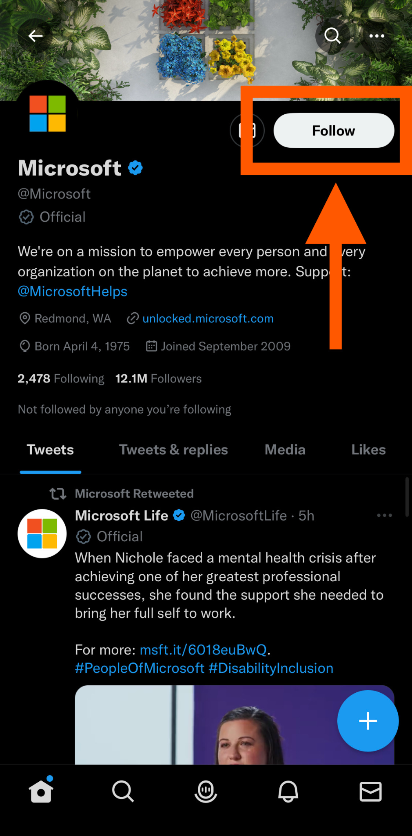
Task: Open search from the profile header
Action: click(x=332, y=36)
